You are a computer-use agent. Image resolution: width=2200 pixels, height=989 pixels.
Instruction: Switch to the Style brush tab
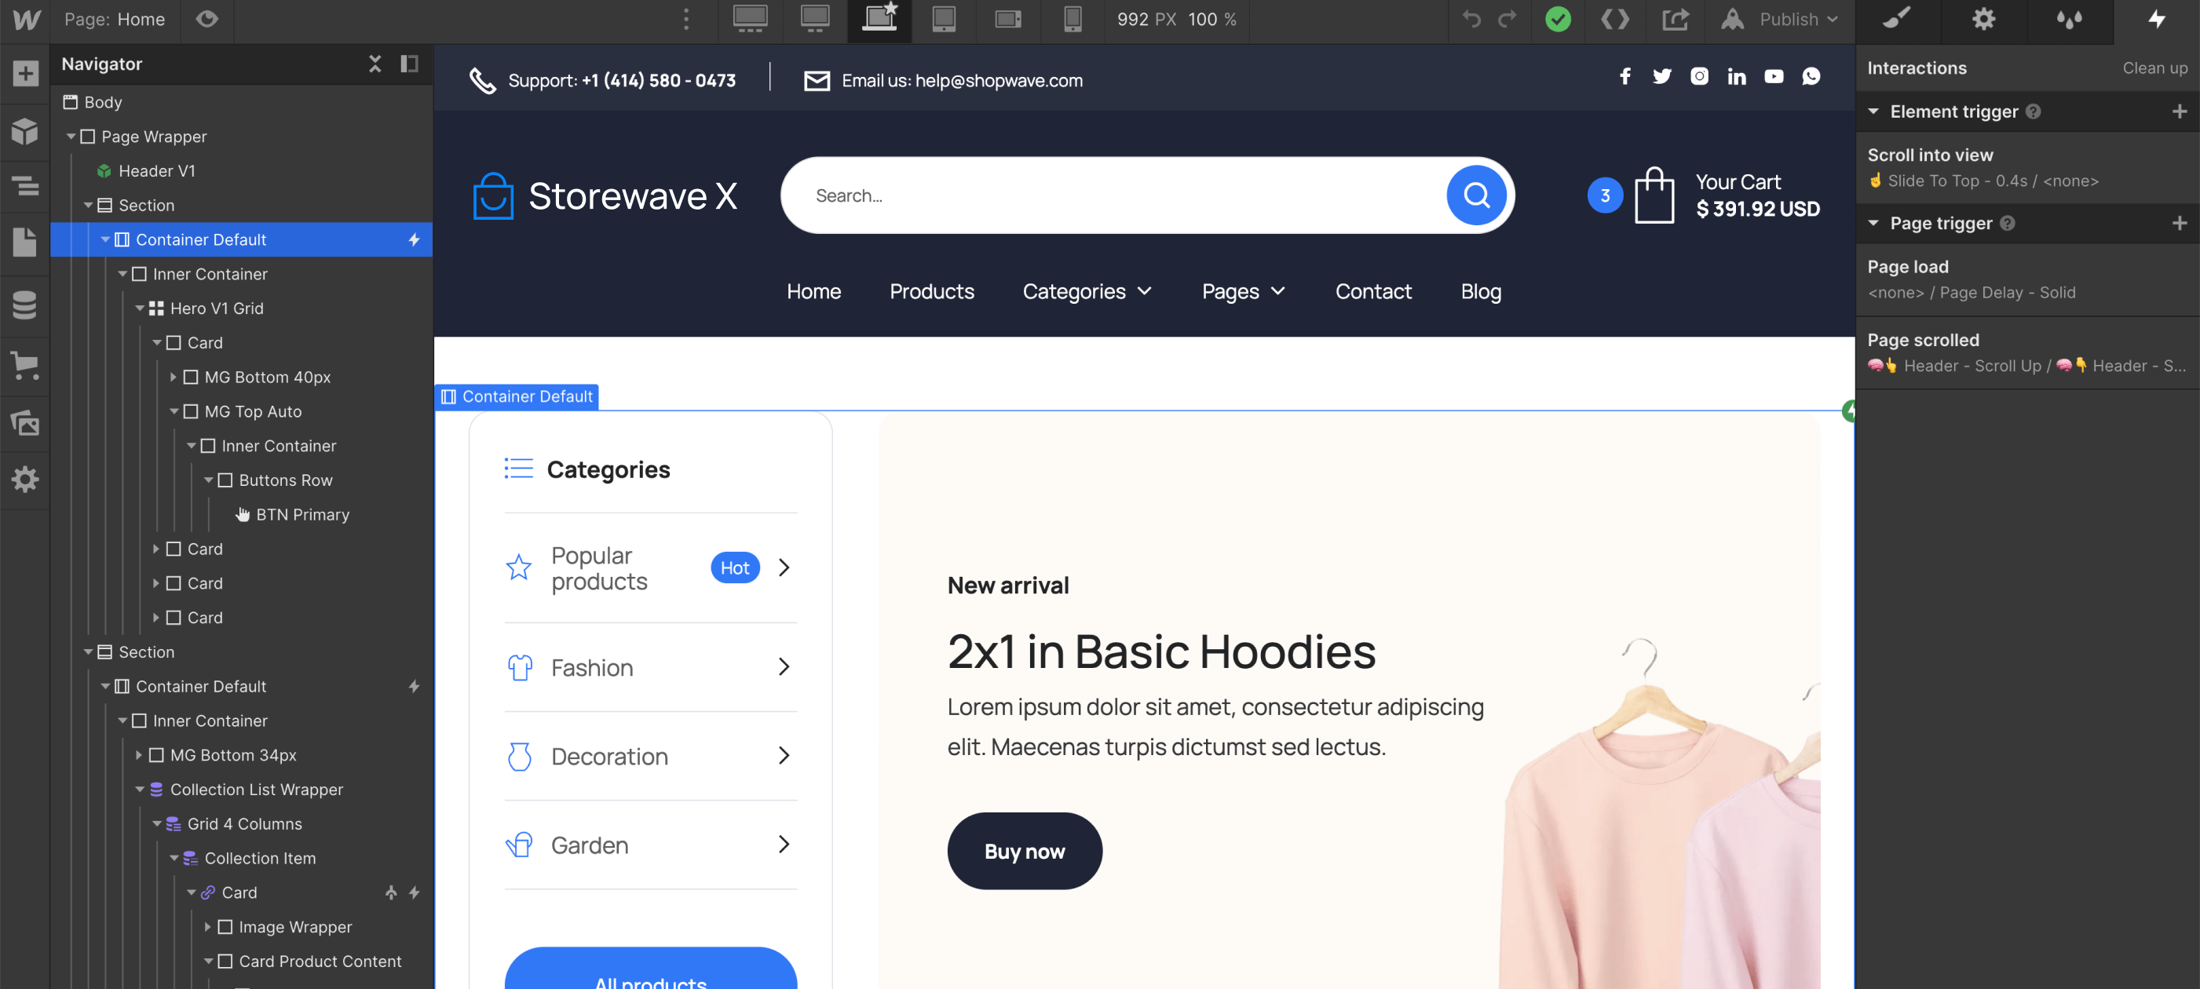click(1897, 19)
